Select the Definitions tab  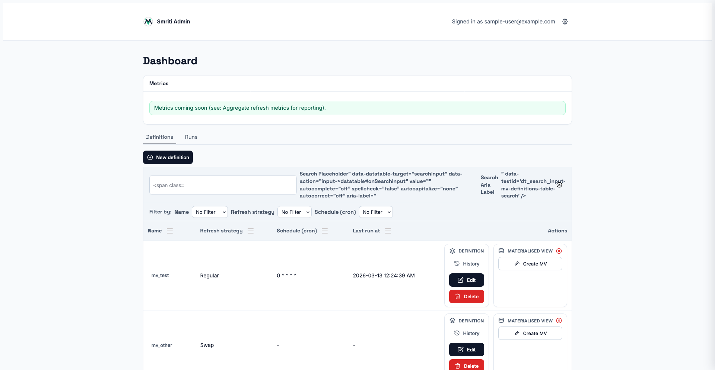[159, 137]
